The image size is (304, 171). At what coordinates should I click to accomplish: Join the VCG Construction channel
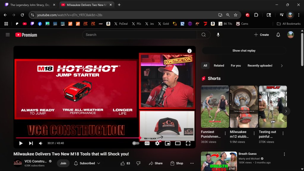tap(63, 163)
